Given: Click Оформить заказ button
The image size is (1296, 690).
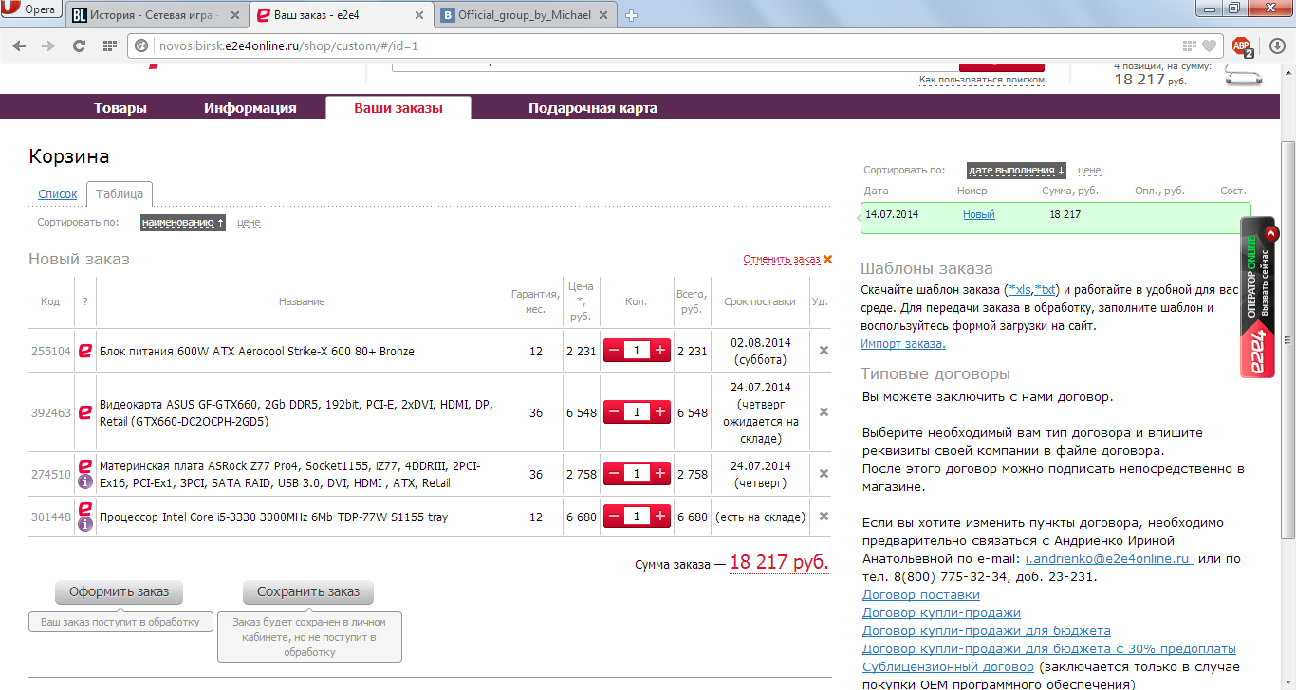Looking at the screenshot, I should click(x=119, y=592).
